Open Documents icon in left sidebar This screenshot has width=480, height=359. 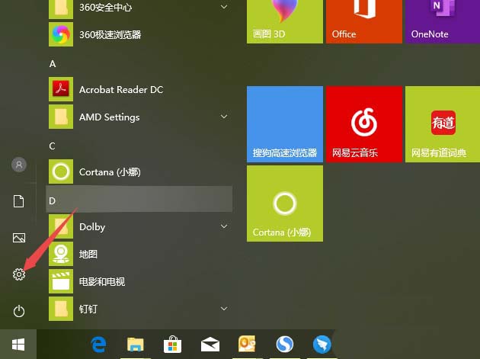[19, 201]
